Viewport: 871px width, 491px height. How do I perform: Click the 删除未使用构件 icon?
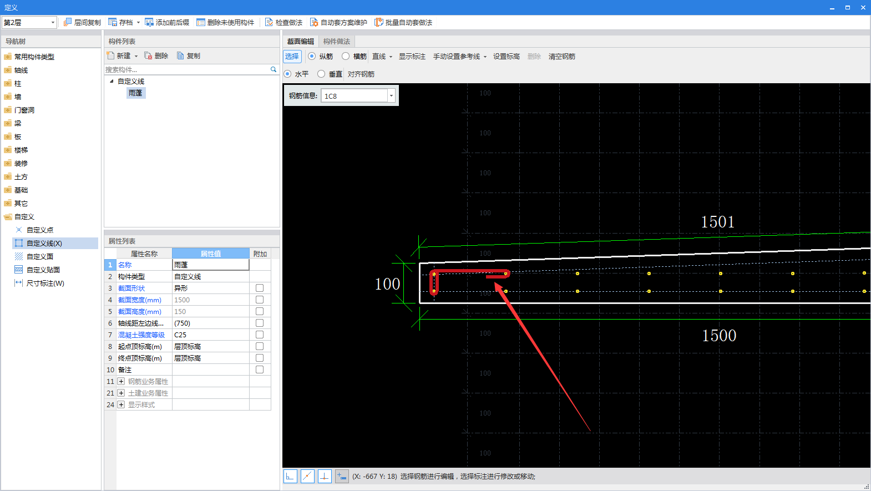coord(201,22)
